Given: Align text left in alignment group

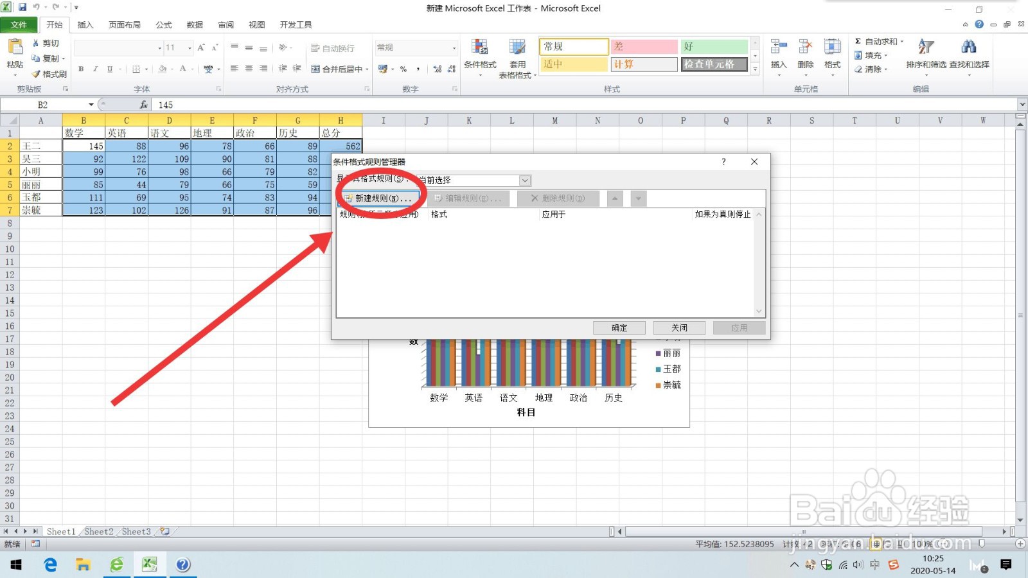Looking at the screenshot, I should 235,69.
